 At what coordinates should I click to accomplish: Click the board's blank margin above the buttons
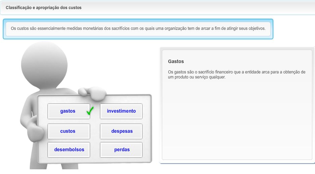click(94, 99)
